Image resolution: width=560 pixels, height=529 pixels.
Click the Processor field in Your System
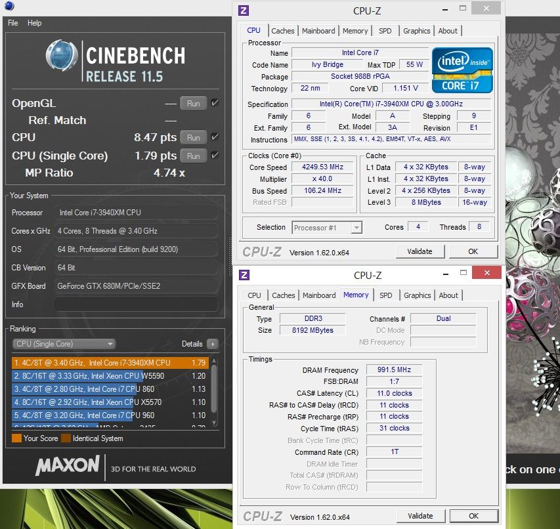[136, 213]
